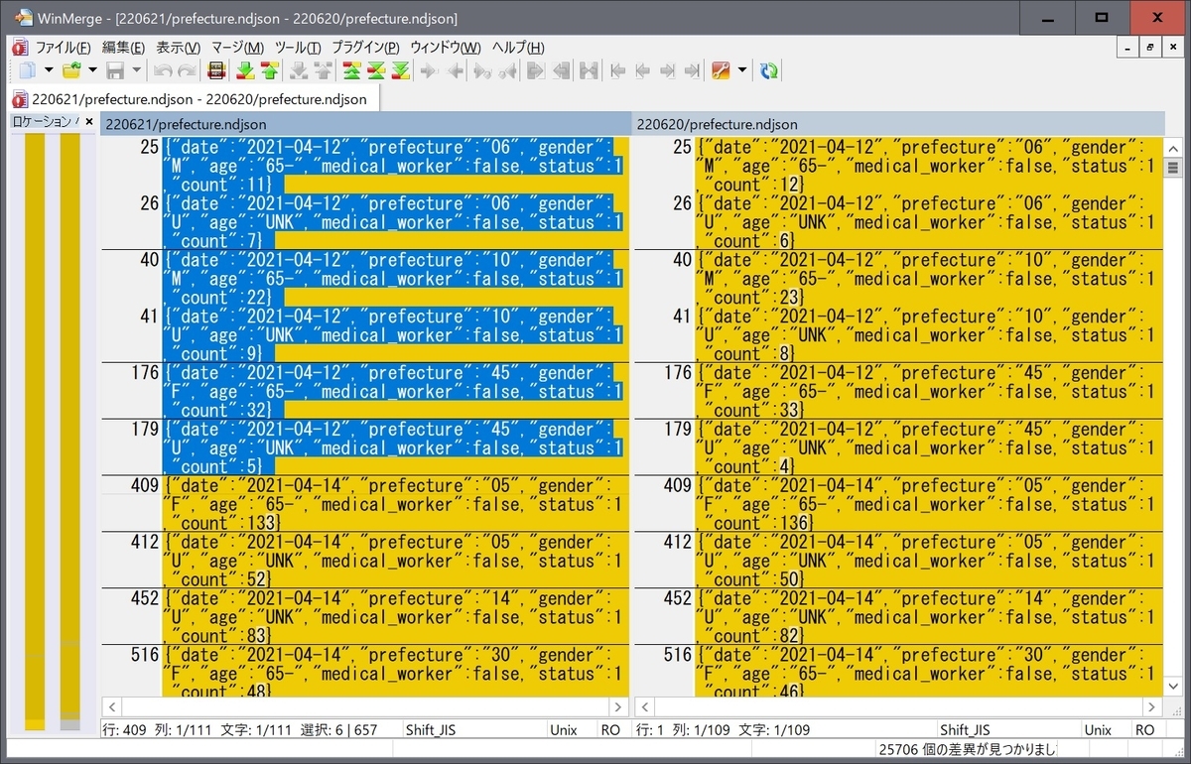Click the Copy left toolbar arrow
This screenshot has width=1191, height=764.
(x=455, y=70)
